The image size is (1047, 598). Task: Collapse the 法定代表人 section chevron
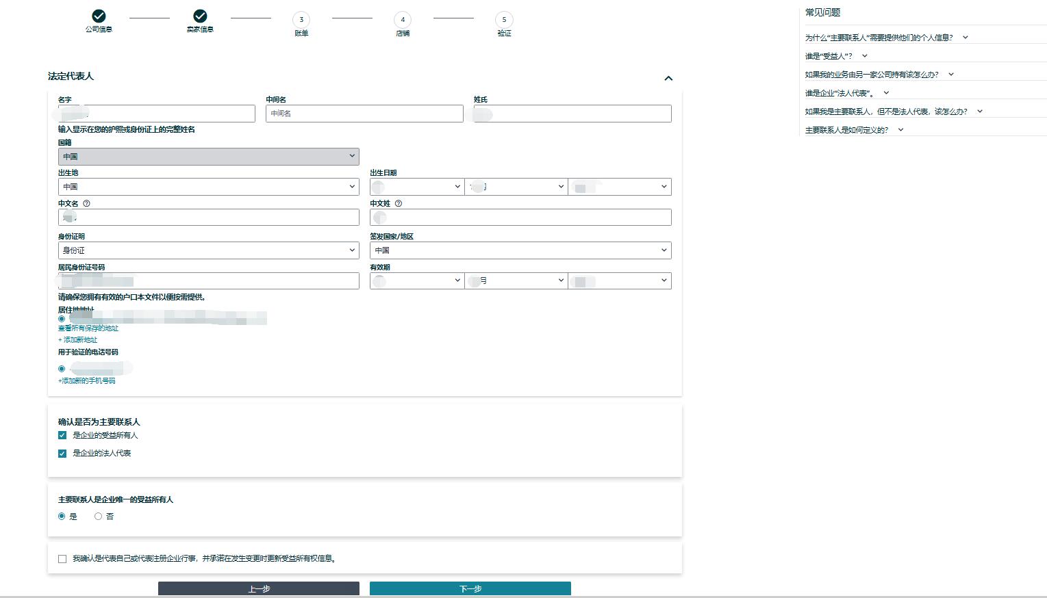tap(668, 78)
